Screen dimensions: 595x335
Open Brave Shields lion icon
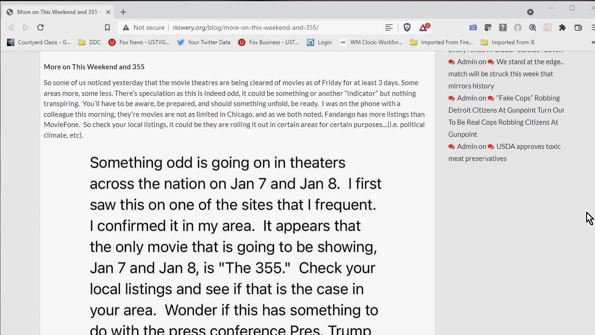407,27
